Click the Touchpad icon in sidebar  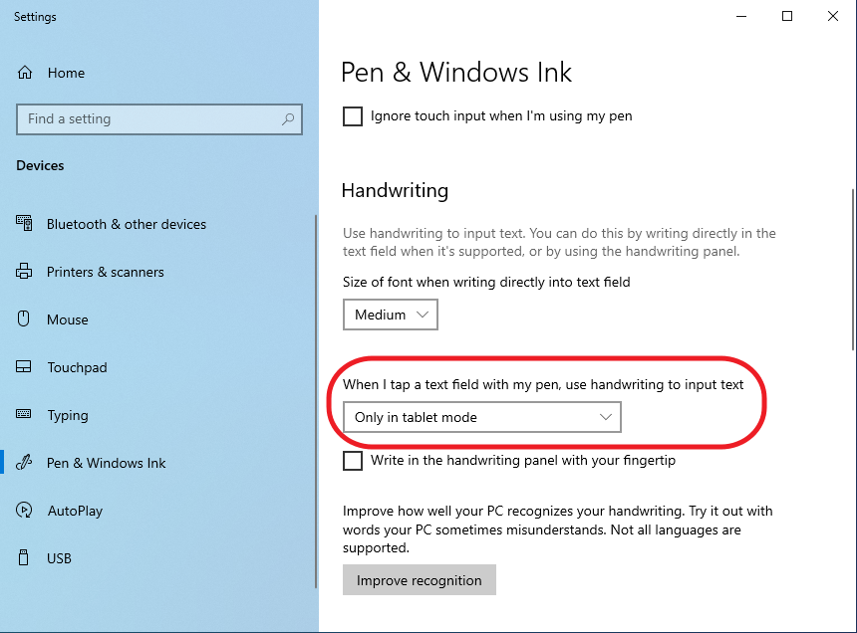click(x=24, y=366)
